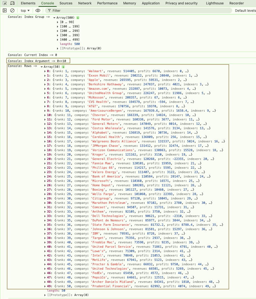The image size is (256, 299).
Task: Open the console sidebar icon
Action: pyautogui.click(x=5, y=10)
